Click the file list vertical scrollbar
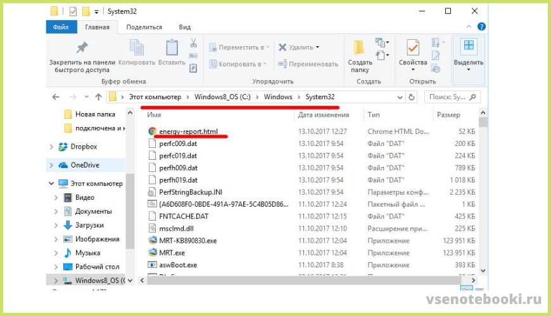The width and height of the screenshot is (551, 316). pyautogui.click(x=483, y=190)
